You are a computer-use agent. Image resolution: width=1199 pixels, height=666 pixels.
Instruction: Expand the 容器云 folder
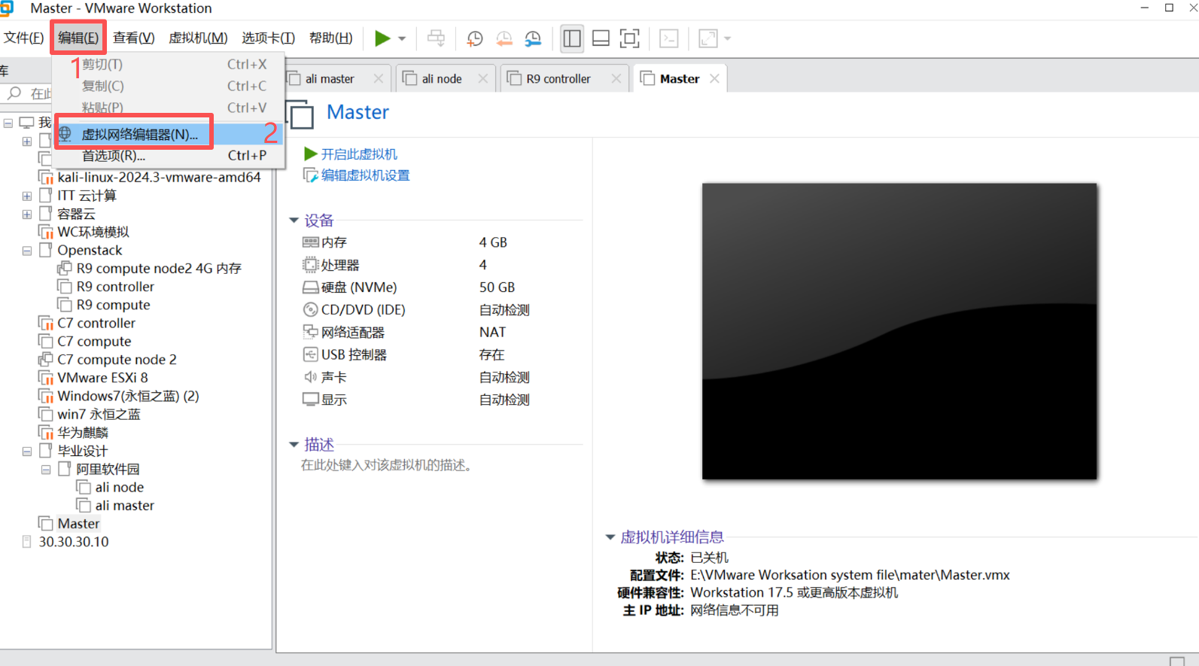tap(27, 214)
